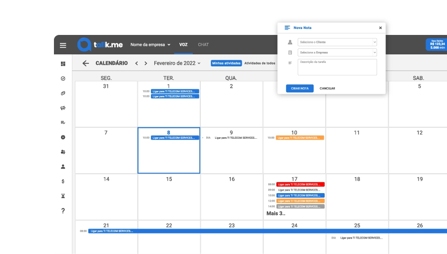This screenshot has height=254, width=447.
Task: Open the football-shaped icon in sidebar
Action: click(x=63, y=93)
